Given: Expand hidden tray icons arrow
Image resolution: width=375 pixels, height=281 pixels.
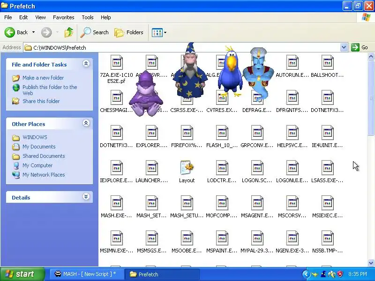Looking at the screenshot, I should 306,274.
